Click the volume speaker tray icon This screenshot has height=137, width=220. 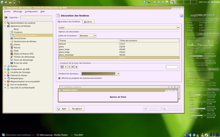(190, 135)
